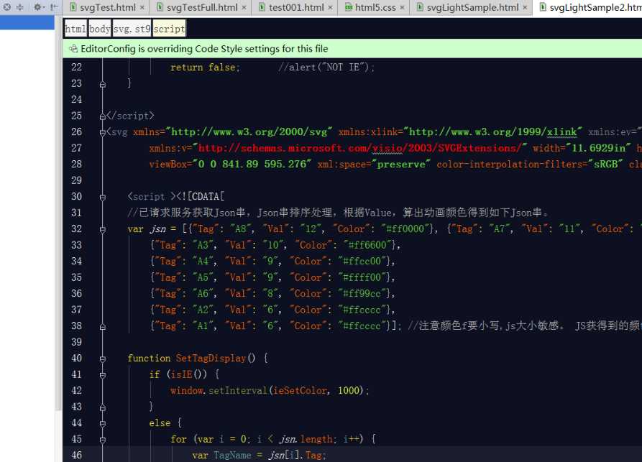642x462 pixels.
Task: Switch to the svgTest.html tab
Action: [x=107, y=7]
